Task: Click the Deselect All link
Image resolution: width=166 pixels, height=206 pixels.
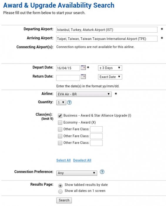Action: coord(82,160)
